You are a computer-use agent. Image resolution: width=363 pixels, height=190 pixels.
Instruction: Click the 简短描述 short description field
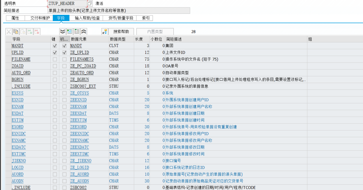click(x=119, y=11)
